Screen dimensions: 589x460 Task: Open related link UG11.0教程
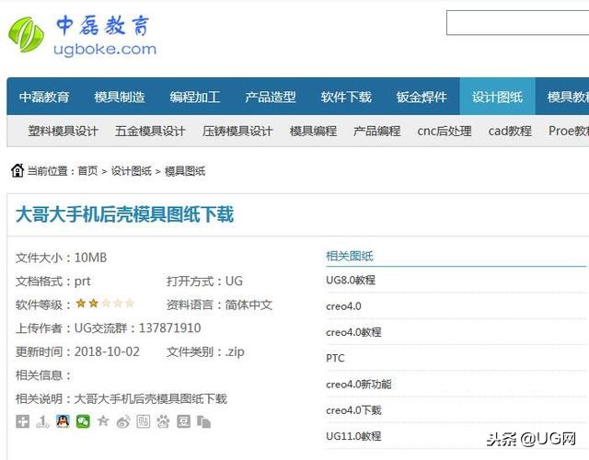click(353, 436)
